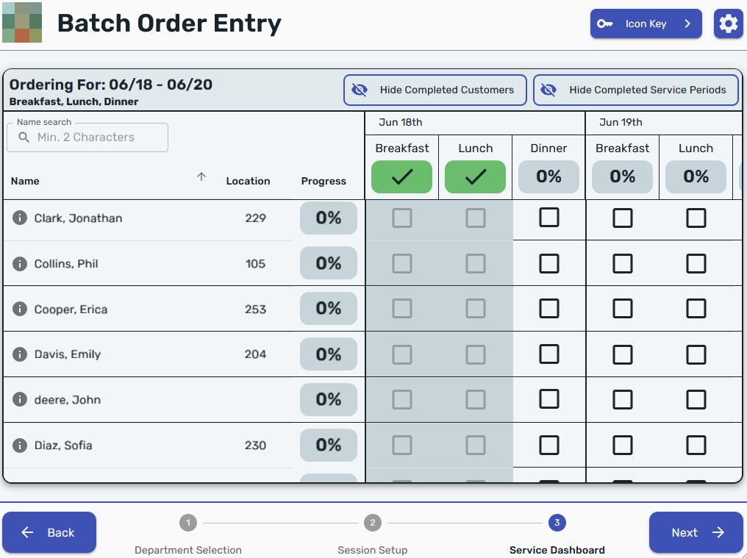
Task: Focus the Name search field
Action: pyautogui.click(x=87, y=137)
